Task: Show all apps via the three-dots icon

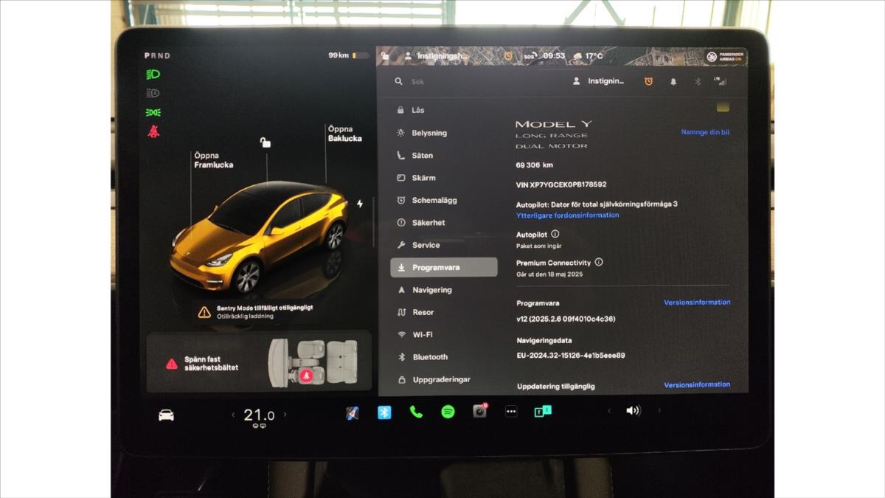Action: 511,412
